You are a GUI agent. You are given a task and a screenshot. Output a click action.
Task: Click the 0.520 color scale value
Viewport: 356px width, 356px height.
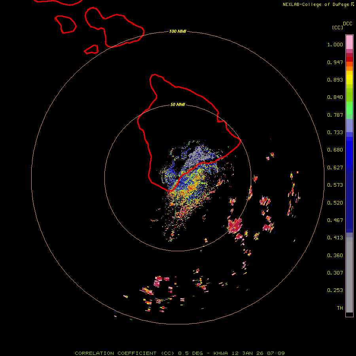(335, 203)
